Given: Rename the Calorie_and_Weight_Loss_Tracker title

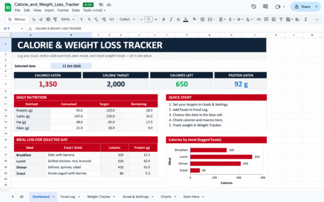Looking at the screenshot, I should tap(46, 4).
